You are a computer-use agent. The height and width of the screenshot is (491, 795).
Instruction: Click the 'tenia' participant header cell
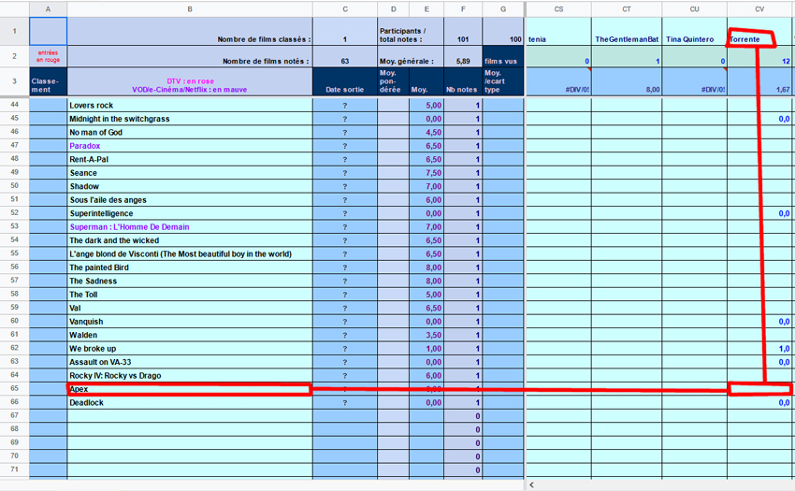[x=558, y=32]
